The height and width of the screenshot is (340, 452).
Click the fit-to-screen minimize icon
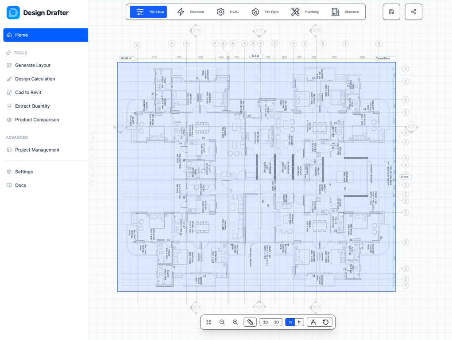coord(209,322)
